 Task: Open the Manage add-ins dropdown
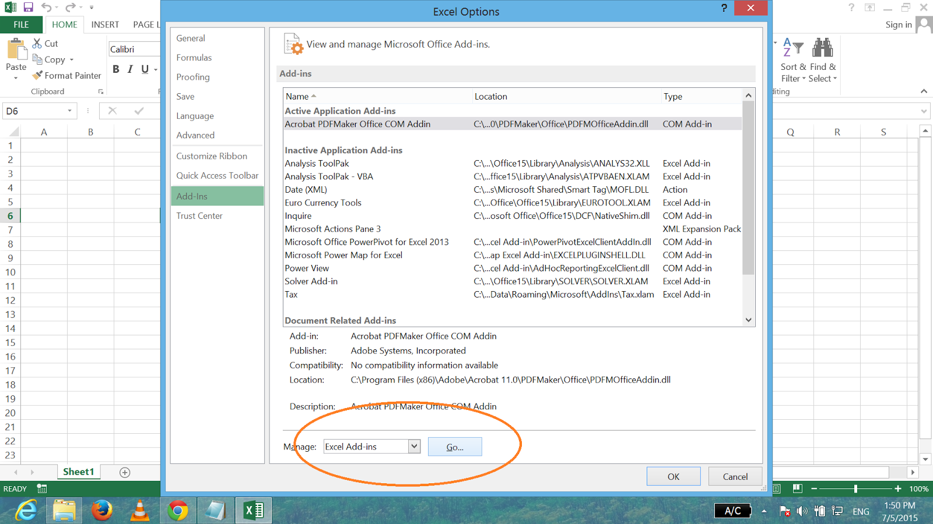pyautogui.click(x=414, y=447)
